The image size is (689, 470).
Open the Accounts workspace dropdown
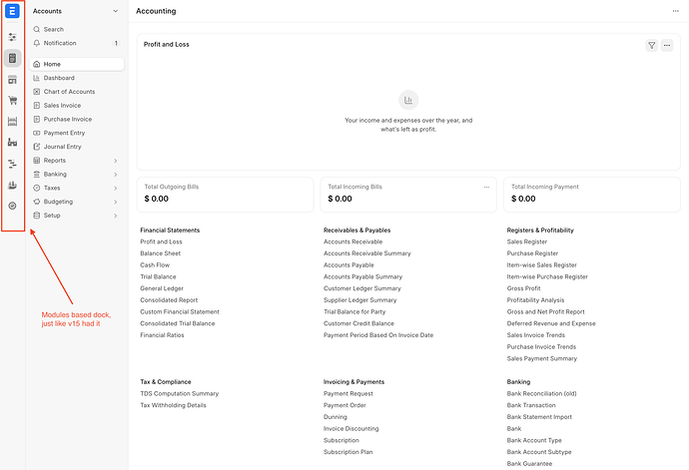(x=76, y=11)
